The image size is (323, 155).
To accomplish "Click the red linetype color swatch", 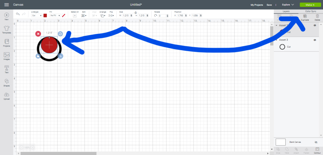I will tap(45, 15).
